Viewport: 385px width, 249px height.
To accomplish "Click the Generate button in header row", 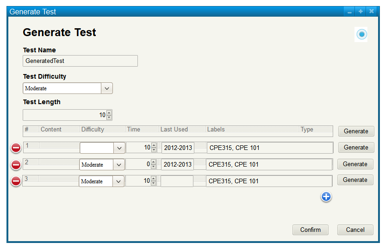I will click(356, 131).
